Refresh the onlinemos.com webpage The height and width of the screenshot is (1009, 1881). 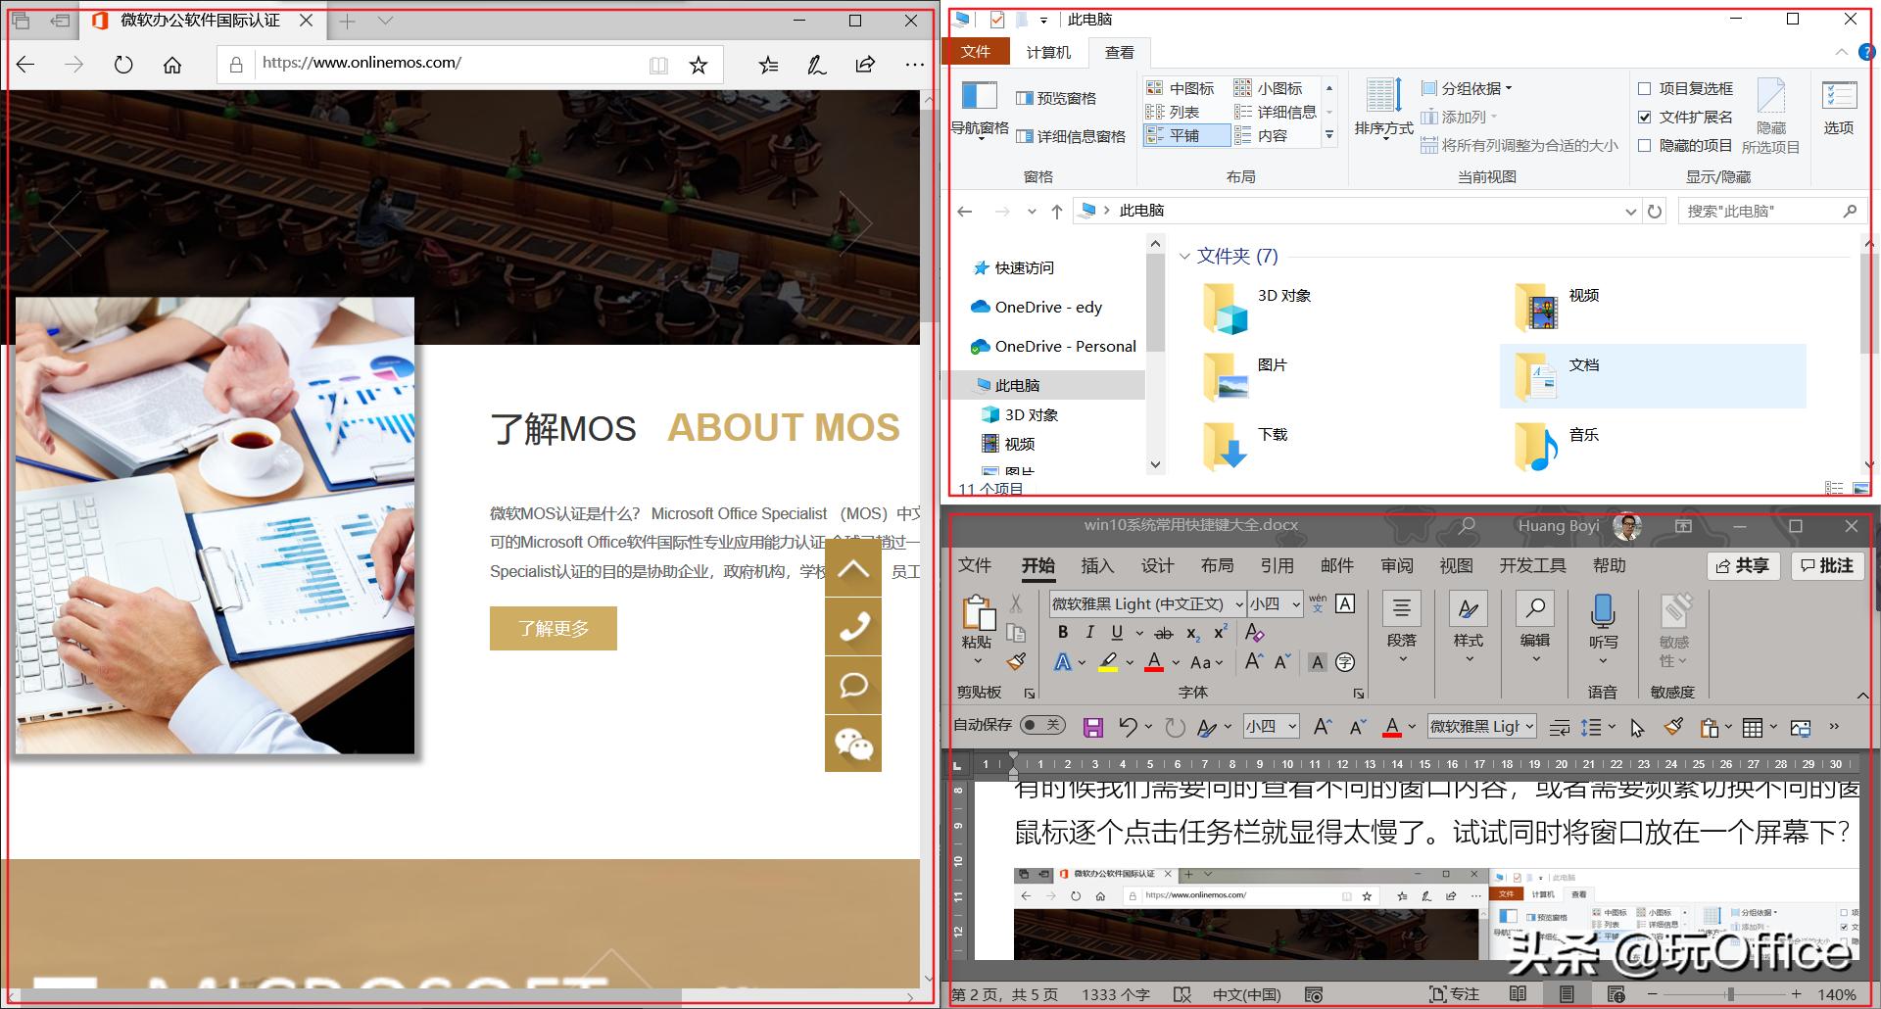pos(123,64)
